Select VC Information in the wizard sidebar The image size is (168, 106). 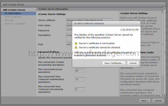coord(18,13)
